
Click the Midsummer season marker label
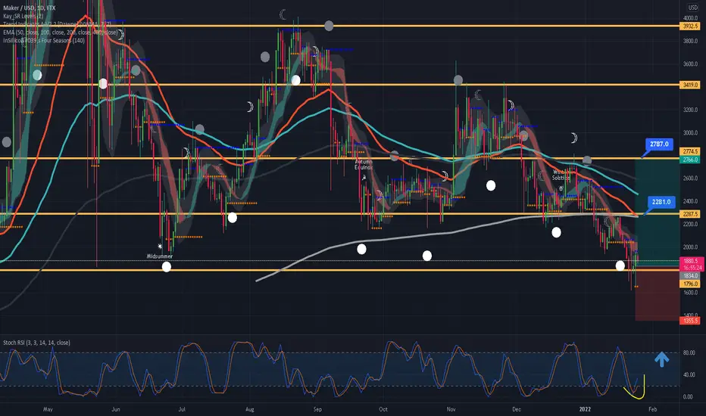(x=160, y=256)
